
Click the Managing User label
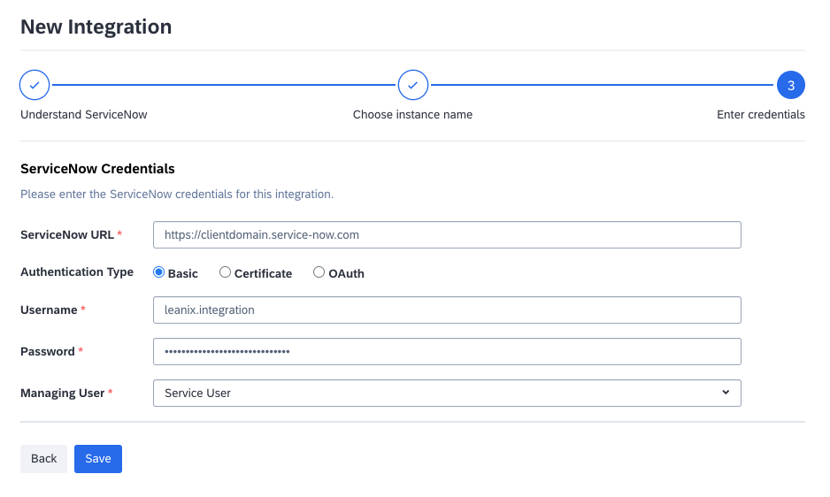pos(63,394)
